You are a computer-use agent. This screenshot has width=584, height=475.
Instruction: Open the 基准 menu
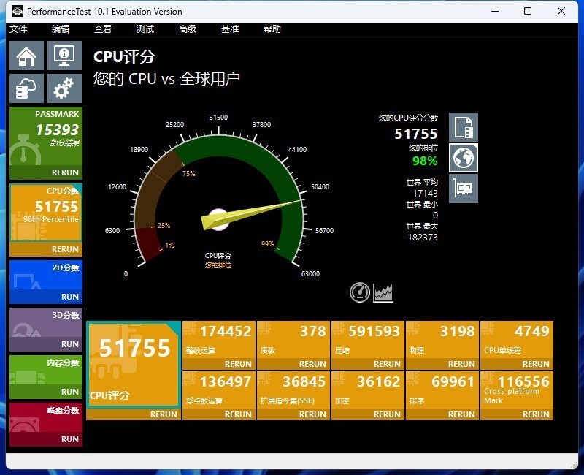tap(230, 29)
